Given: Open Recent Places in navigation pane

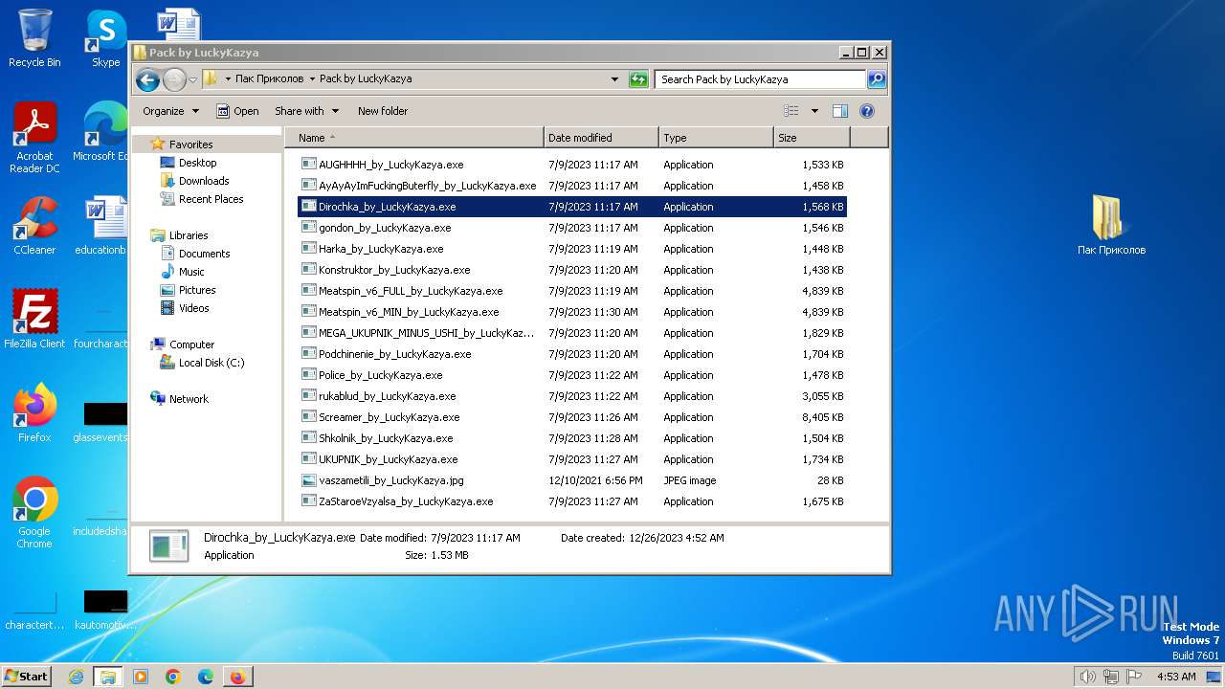Looking at the screenshot, I should click(211, 199).
